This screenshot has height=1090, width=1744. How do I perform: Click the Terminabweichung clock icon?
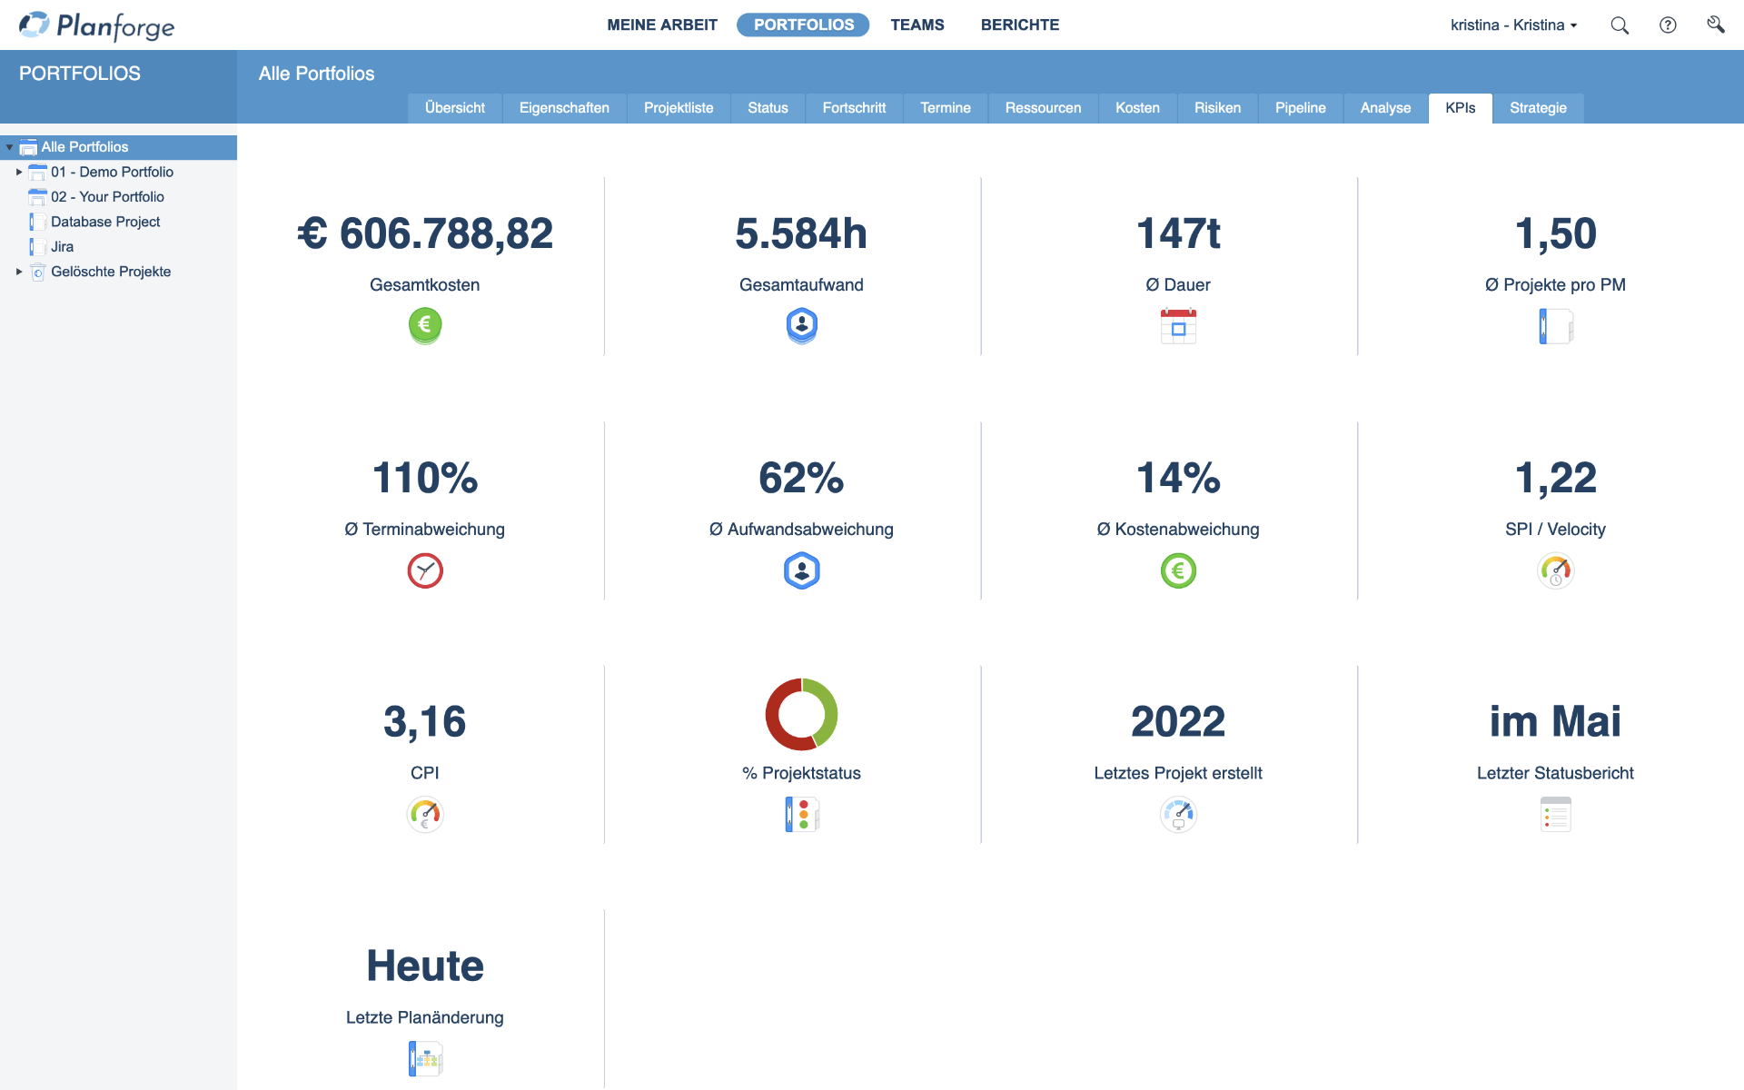423,570
